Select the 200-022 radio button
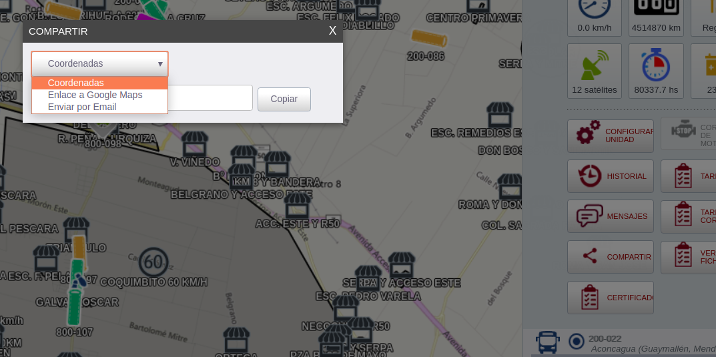The height and width of the screenshot is (357, 716). pos(577,342)
